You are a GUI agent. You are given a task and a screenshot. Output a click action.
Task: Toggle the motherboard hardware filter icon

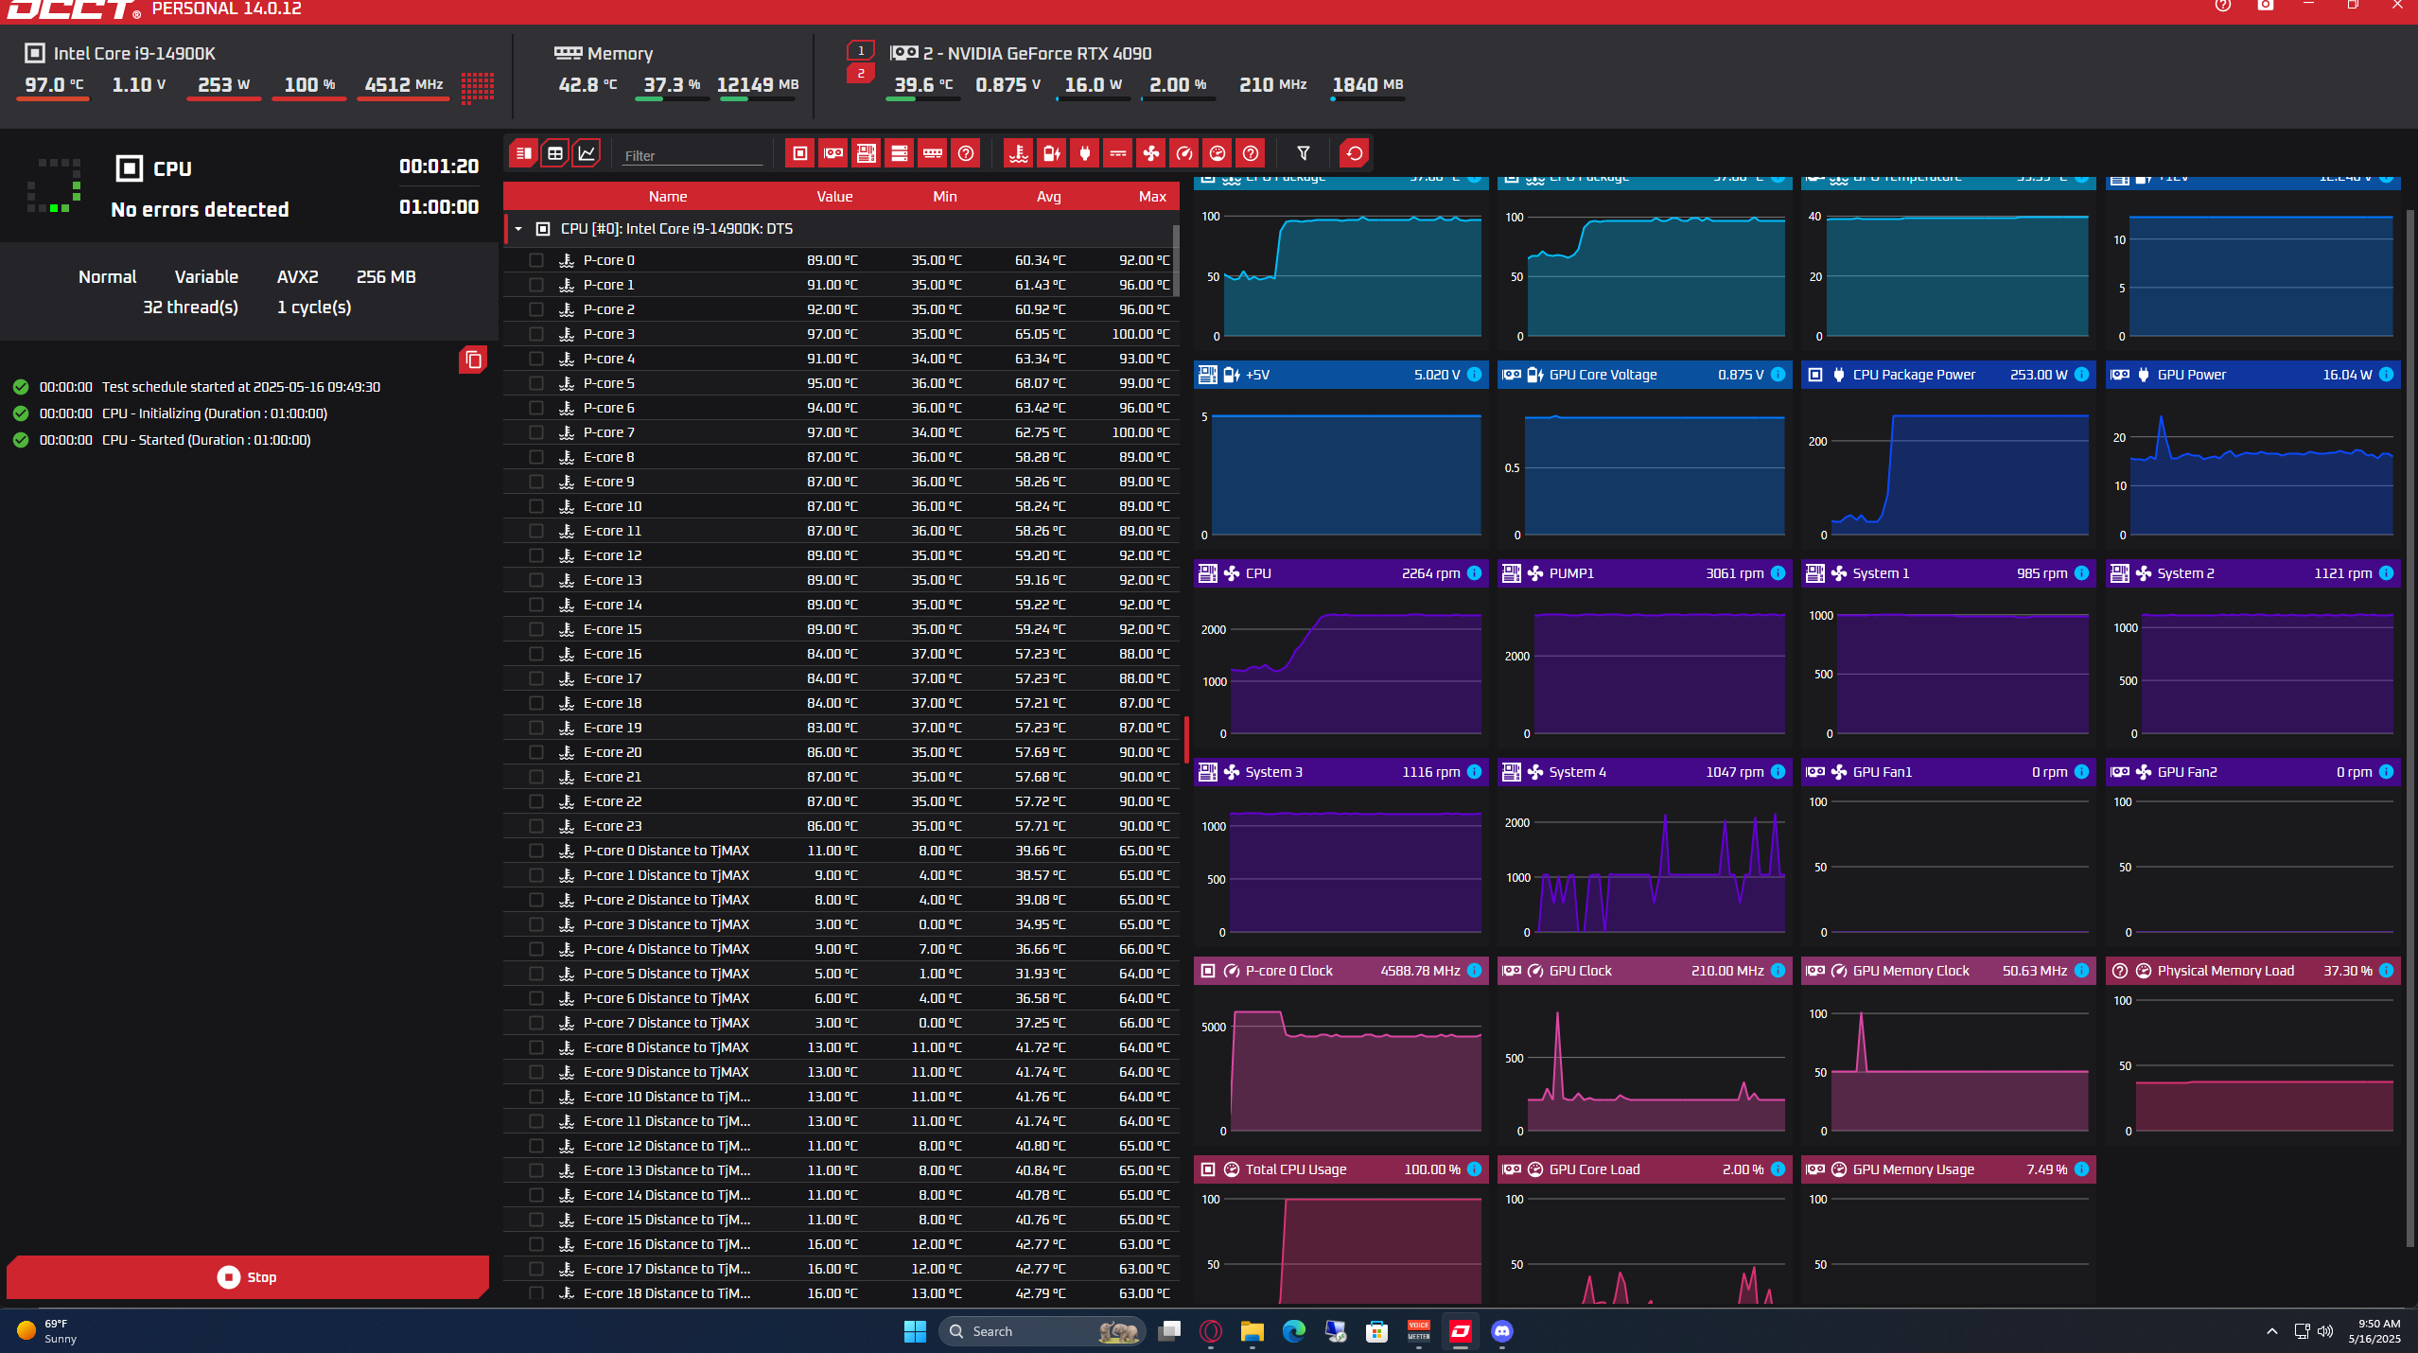click(x=867, y=153)
